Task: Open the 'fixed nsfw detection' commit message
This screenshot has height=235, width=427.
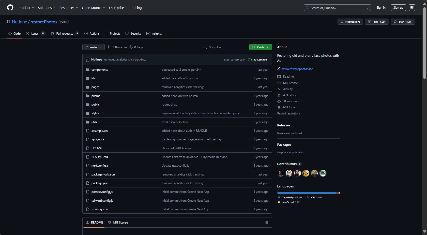Action: click(175, 122)
